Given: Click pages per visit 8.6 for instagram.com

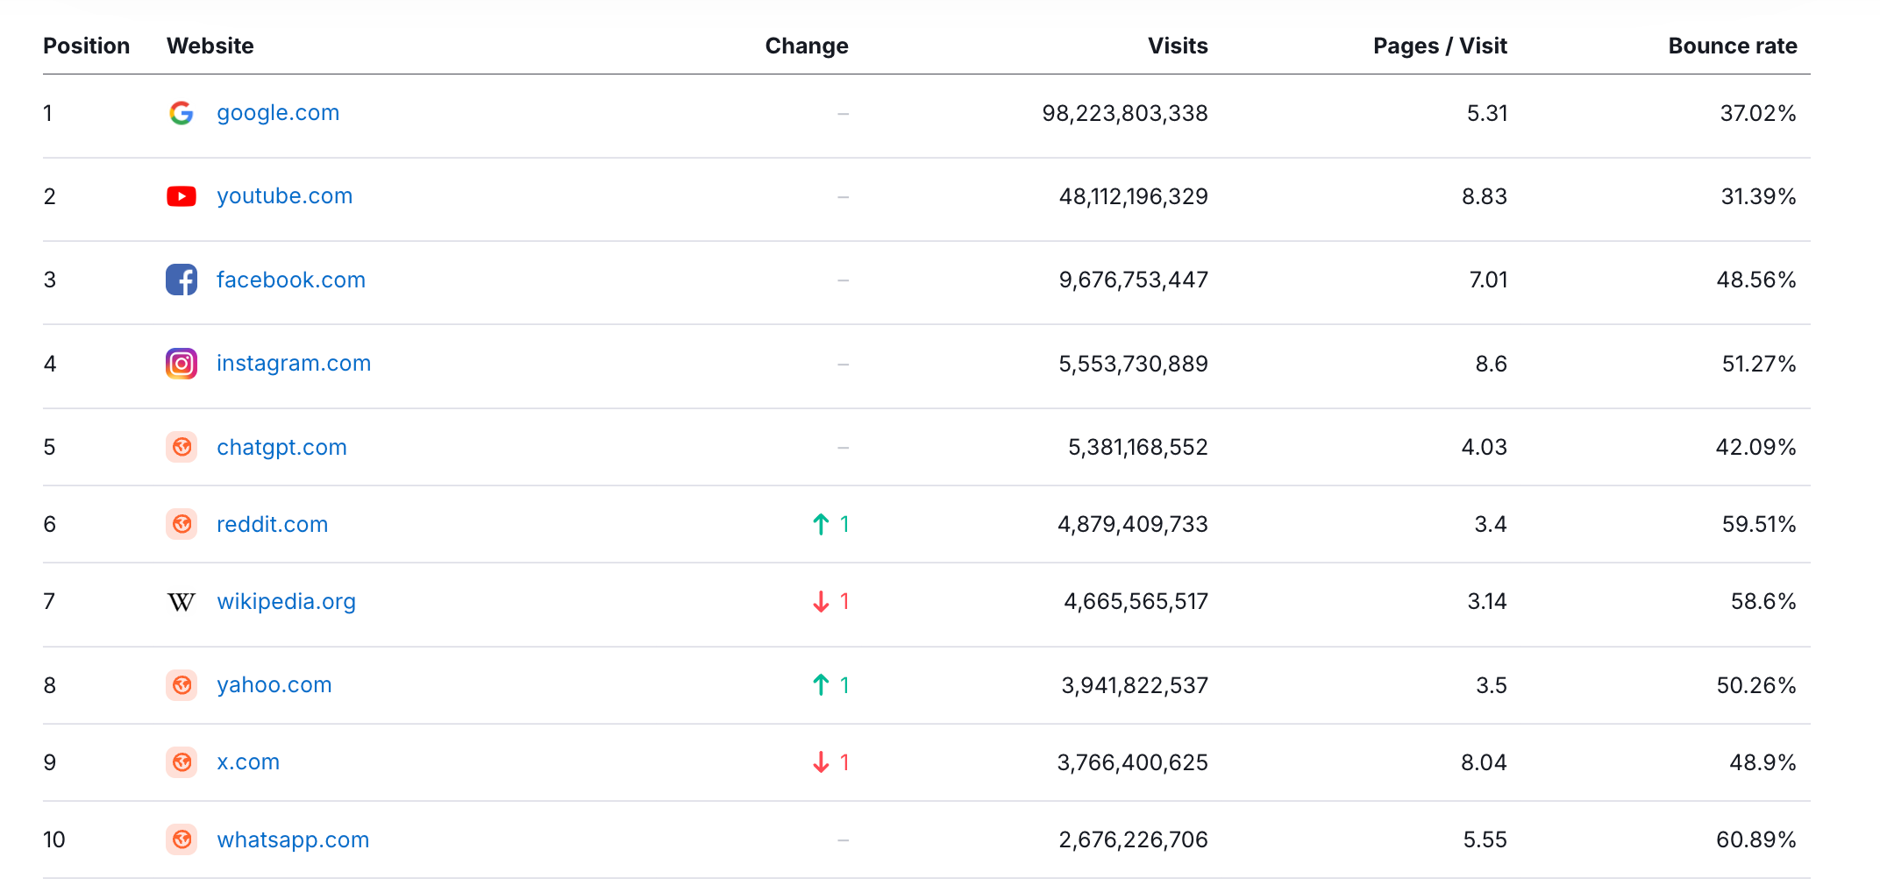Looking at the screenshot, I should click(1491, 364).
